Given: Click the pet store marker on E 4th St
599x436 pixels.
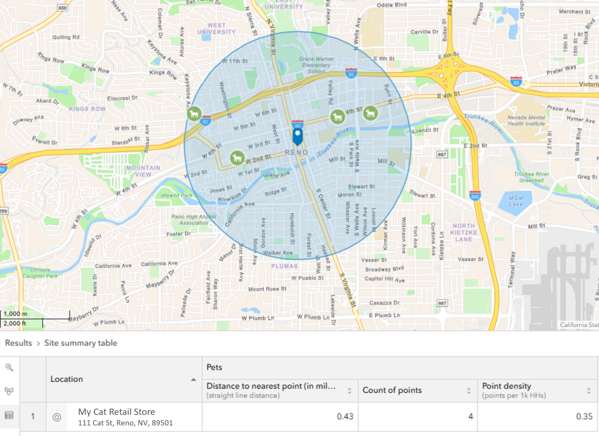Looking at the screenshot, I should pyautogui.click(x=338, y=114).
